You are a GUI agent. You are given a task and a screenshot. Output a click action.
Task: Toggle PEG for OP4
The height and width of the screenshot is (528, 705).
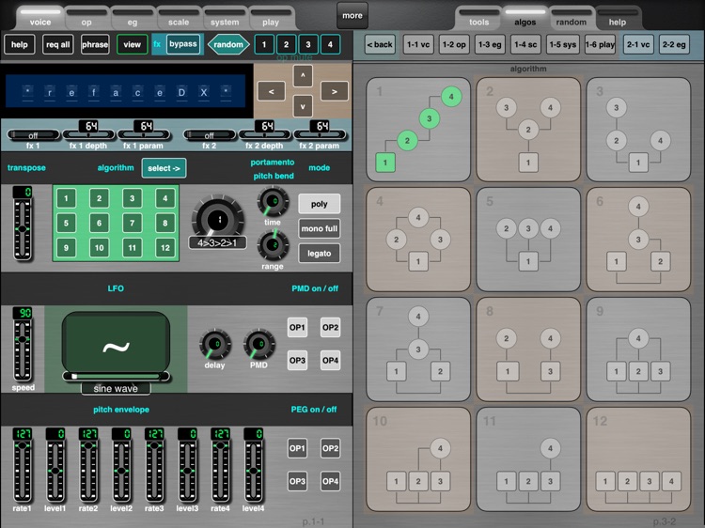tap(330, 482)
